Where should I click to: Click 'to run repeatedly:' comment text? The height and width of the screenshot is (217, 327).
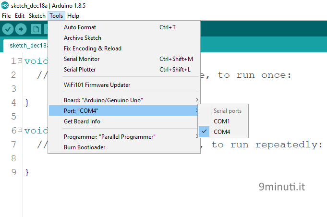(267, 145)
